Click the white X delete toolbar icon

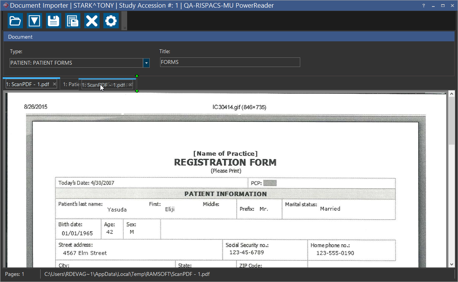tap(92, 21)
